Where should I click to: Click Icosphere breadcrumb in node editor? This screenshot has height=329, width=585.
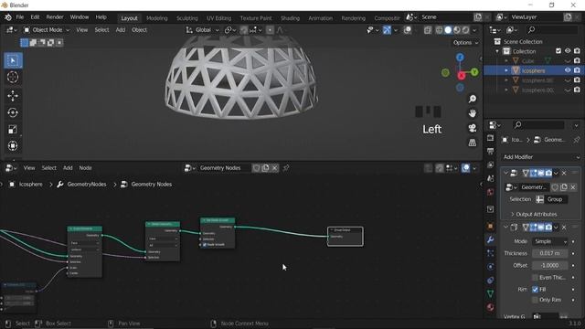(30, 185)
